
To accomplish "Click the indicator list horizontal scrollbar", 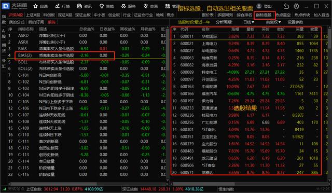I will 88,184.
